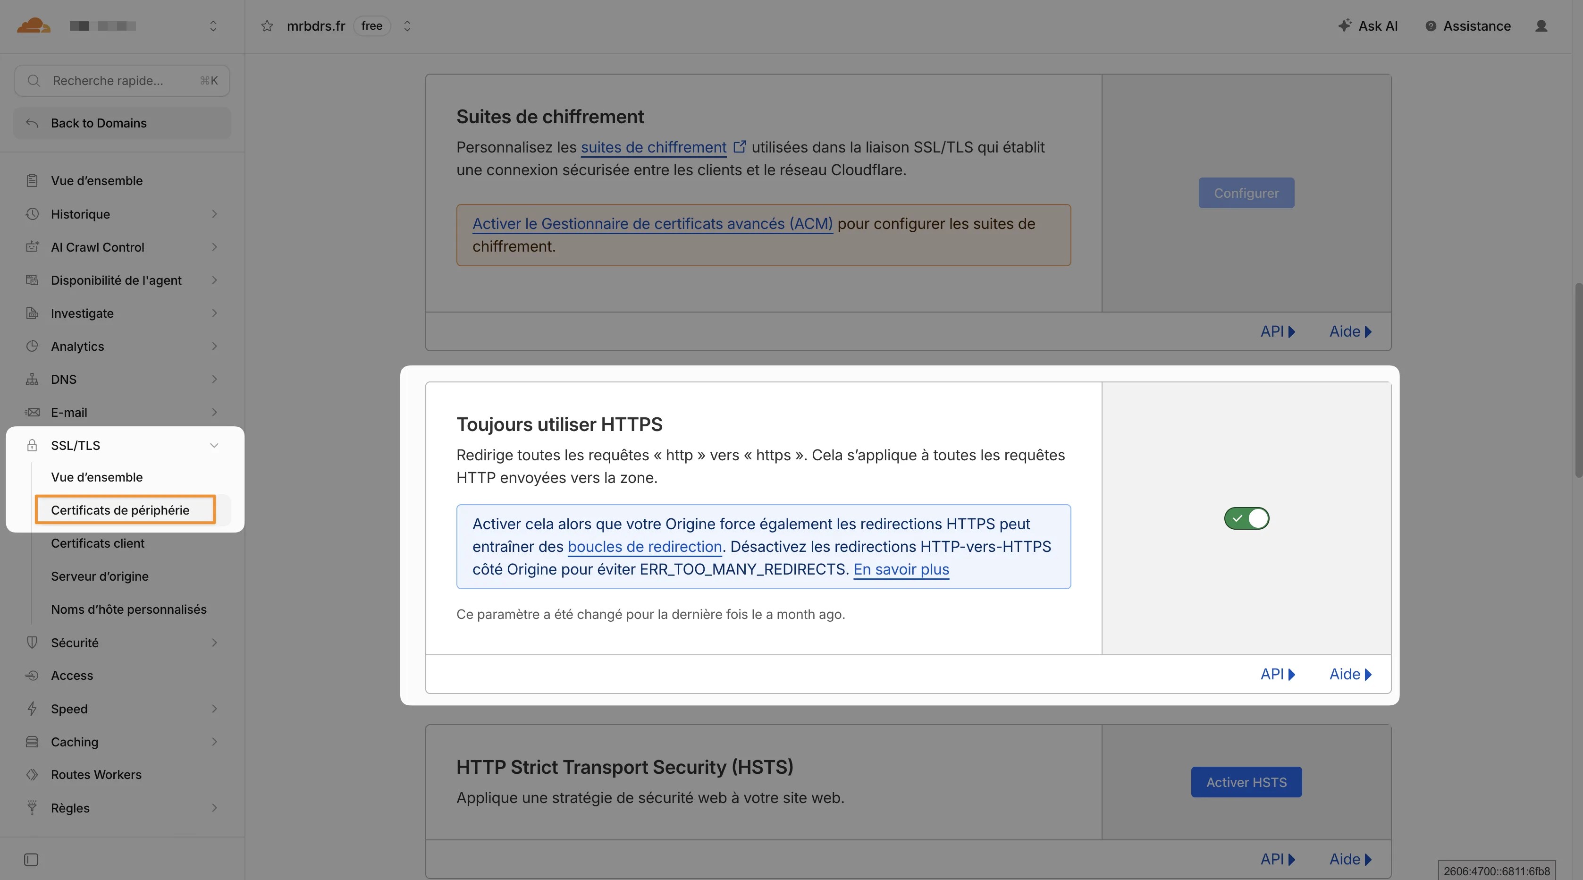This screenshot has width=1583, height=880.
Task: Open Certificats client menu item
Action: pos(97,543)
